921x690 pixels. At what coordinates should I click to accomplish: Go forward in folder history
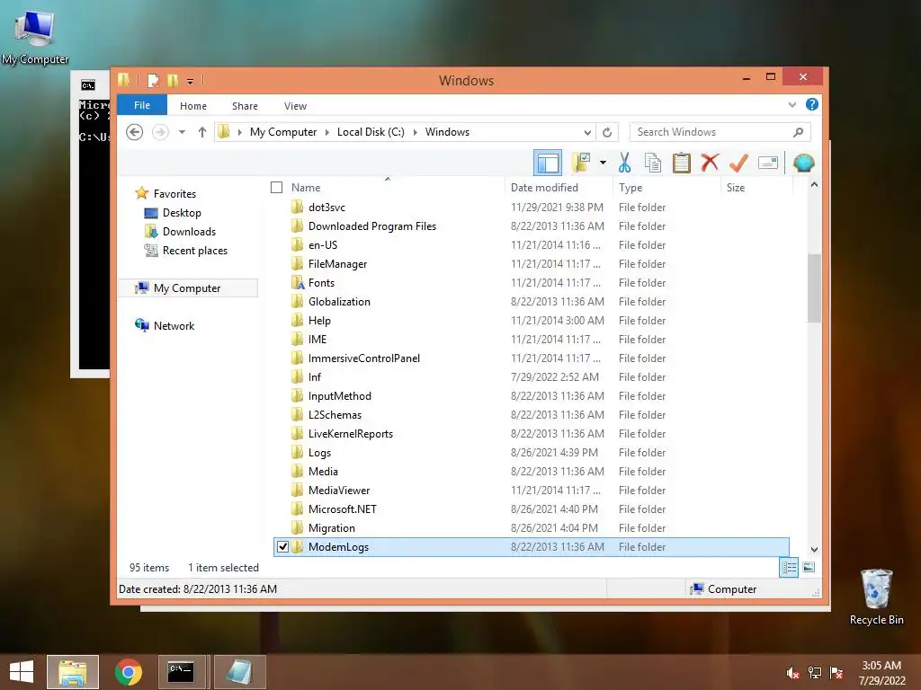click(x=160, y=132)
